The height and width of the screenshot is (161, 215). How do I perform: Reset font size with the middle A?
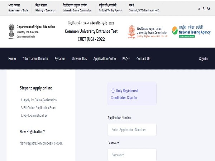tap(204, 9)
